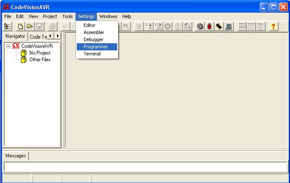Select the Messages tab
The height and width of the screenshot is (183, 290).
click(x=16, y=156)
